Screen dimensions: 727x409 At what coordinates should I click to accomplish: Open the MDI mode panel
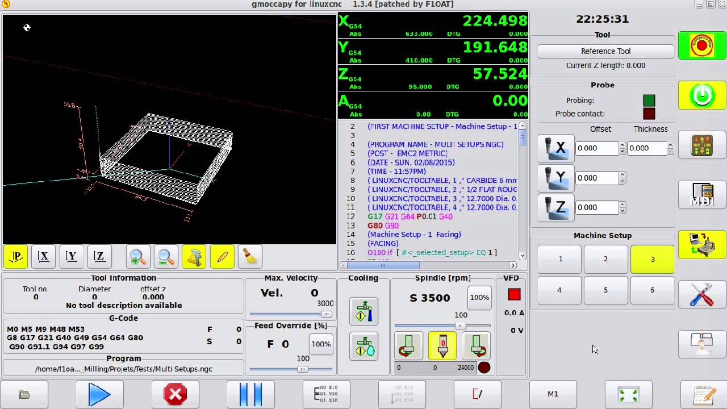click(702, 195)
